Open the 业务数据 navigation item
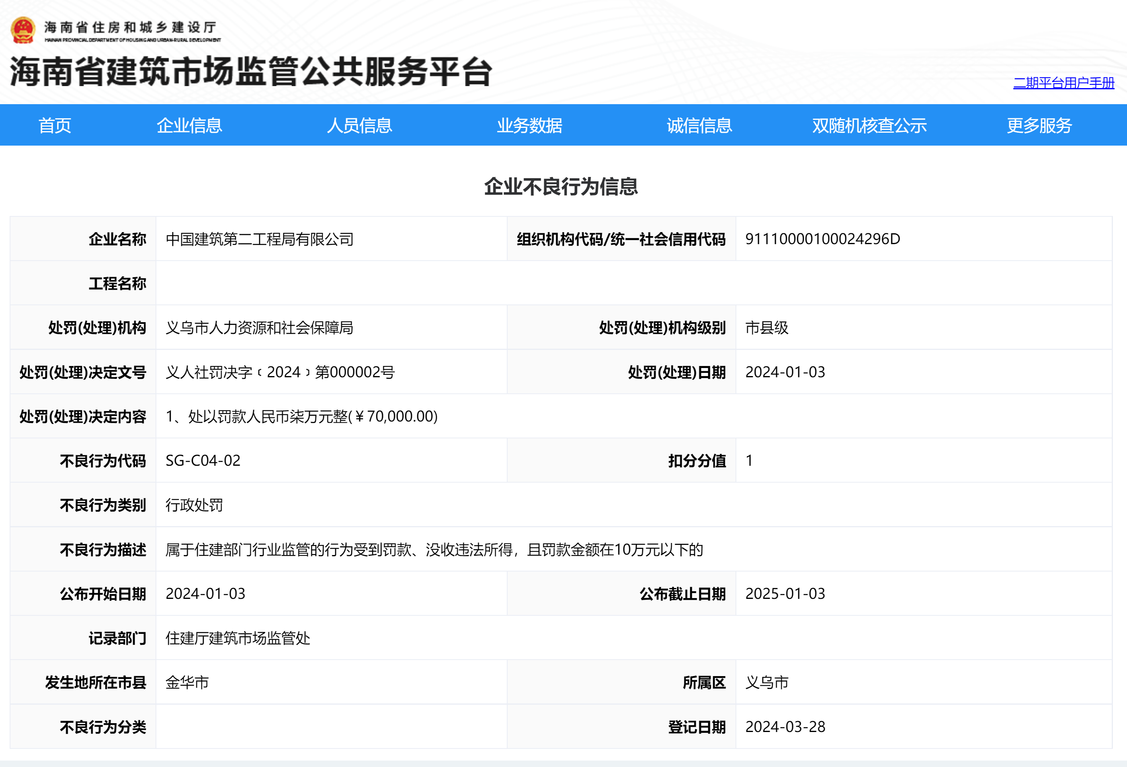Screen dimensions: 1127x767 (x=529, y=125)
